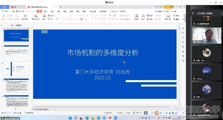Add a new slide with plus button

tap(16, 109)
